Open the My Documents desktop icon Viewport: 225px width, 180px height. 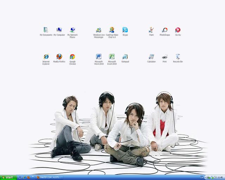pos(46,32)
